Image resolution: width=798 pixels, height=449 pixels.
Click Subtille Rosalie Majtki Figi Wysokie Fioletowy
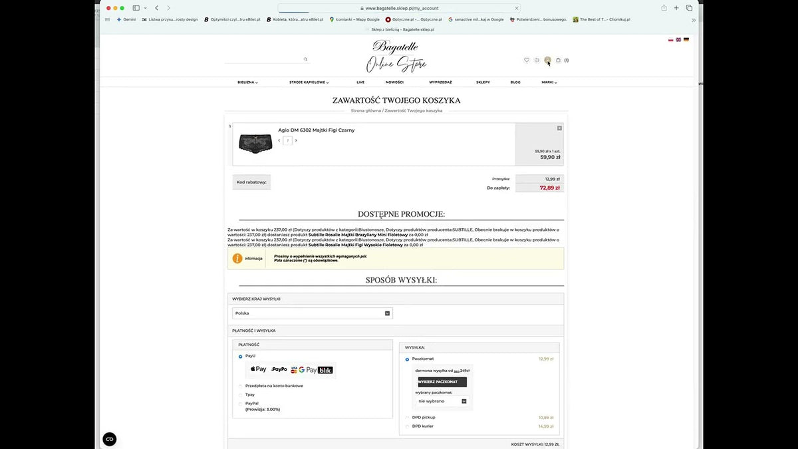click(x=356, y=245)
